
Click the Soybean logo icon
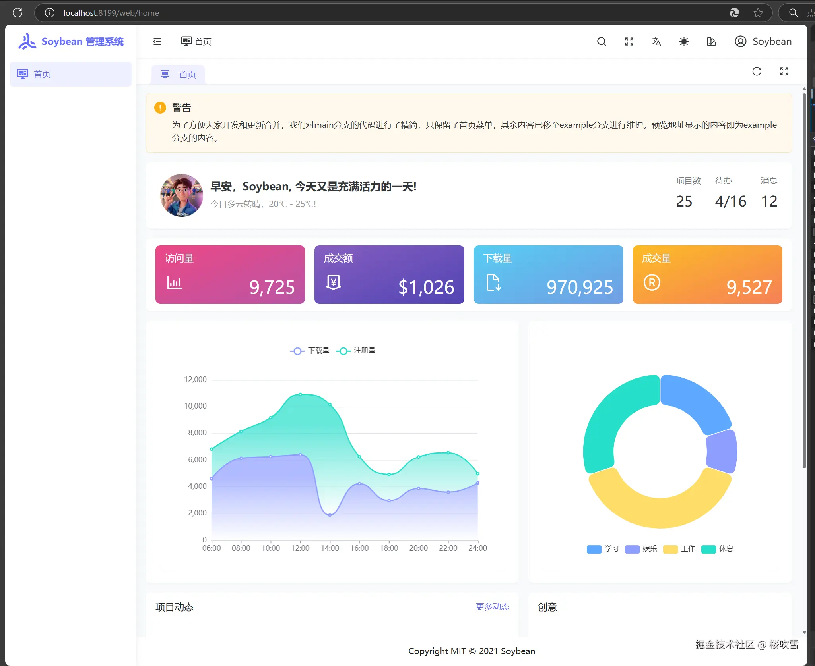(27, 41)
